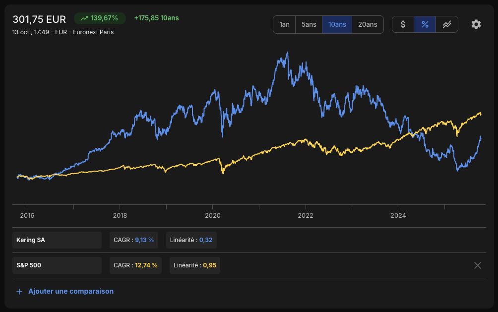Image resolution: width=498 pixels, height=312 pixels.
Task: Click Kering CAGR 9,13 % badge
Action: pyautogui.click(x=134, y=240)
